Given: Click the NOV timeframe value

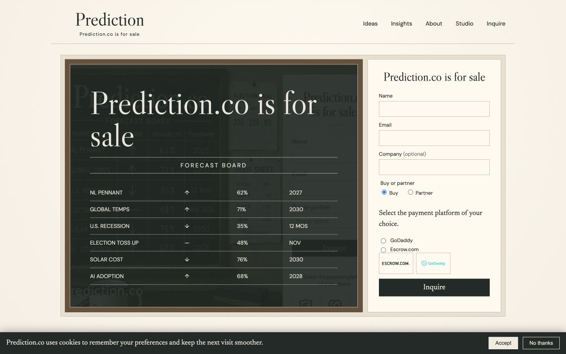Looking at the screenshot, I should click(295, 243).
